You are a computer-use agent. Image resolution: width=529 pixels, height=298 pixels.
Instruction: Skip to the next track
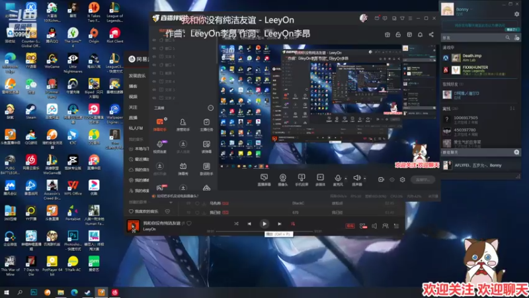[279, 224]
